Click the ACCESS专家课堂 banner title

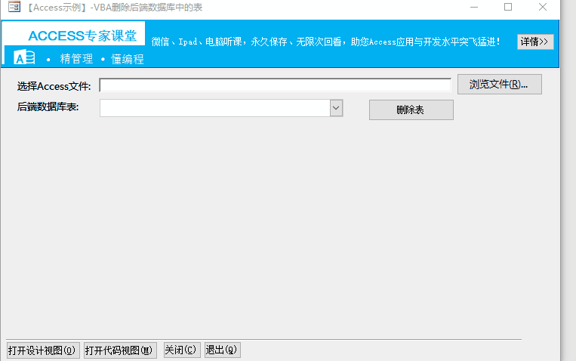82,35
